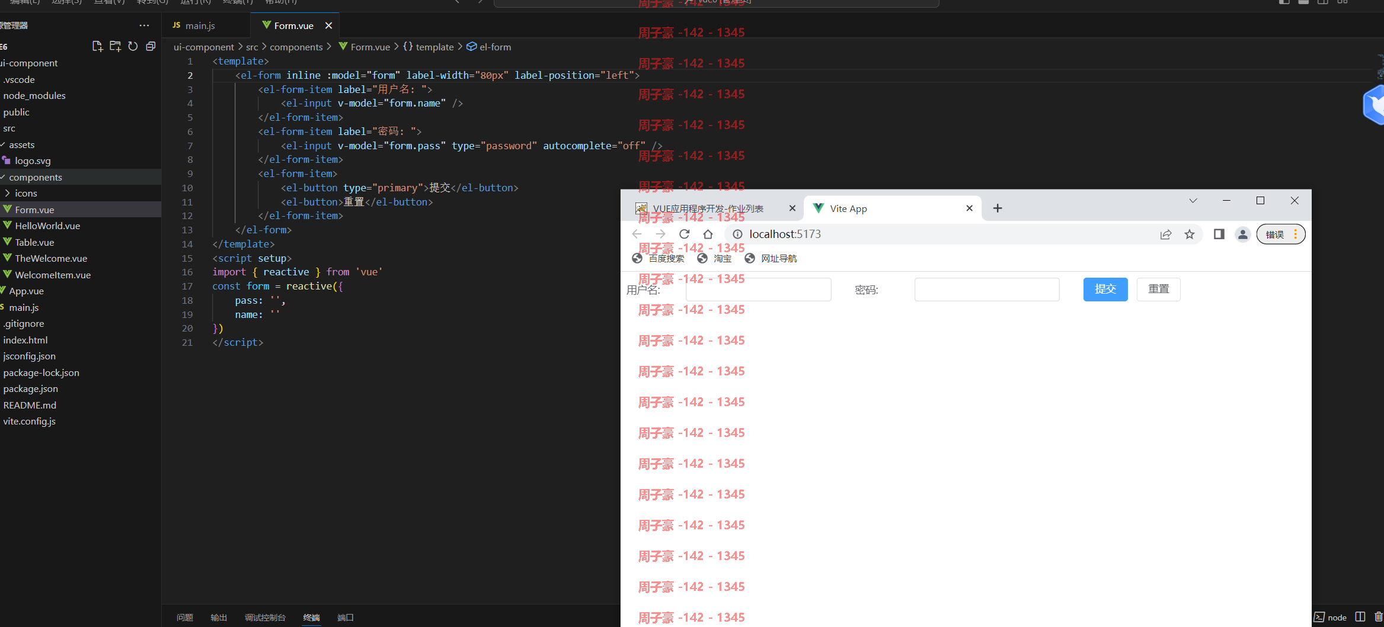Collapse all folders in explorer
The image size is (1384, 627).
pyautogui.click(x=151, y=46)
